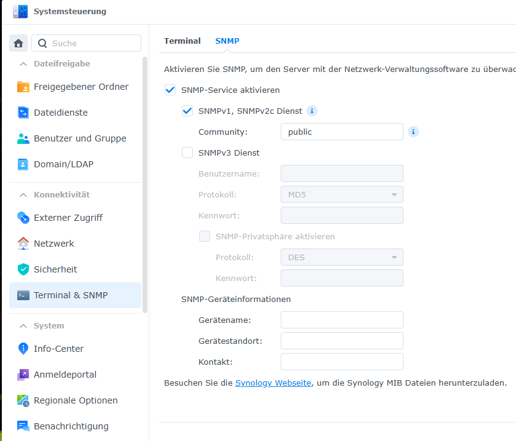Click info icon next to Community field
Screen dimensions: 516x441
[x=413, y=132]
